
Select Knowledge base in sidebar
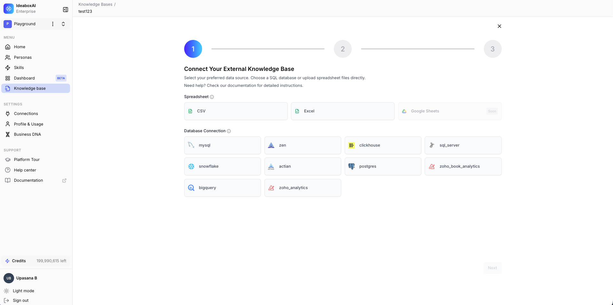(x=35, y=88)
